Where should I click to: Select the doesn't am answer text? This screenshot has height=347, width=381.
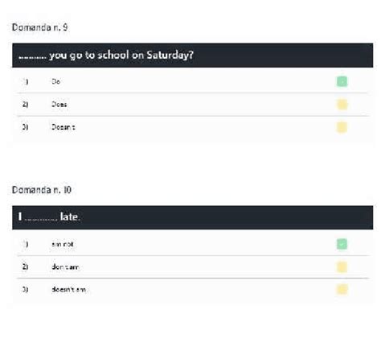tap(68, 289)
